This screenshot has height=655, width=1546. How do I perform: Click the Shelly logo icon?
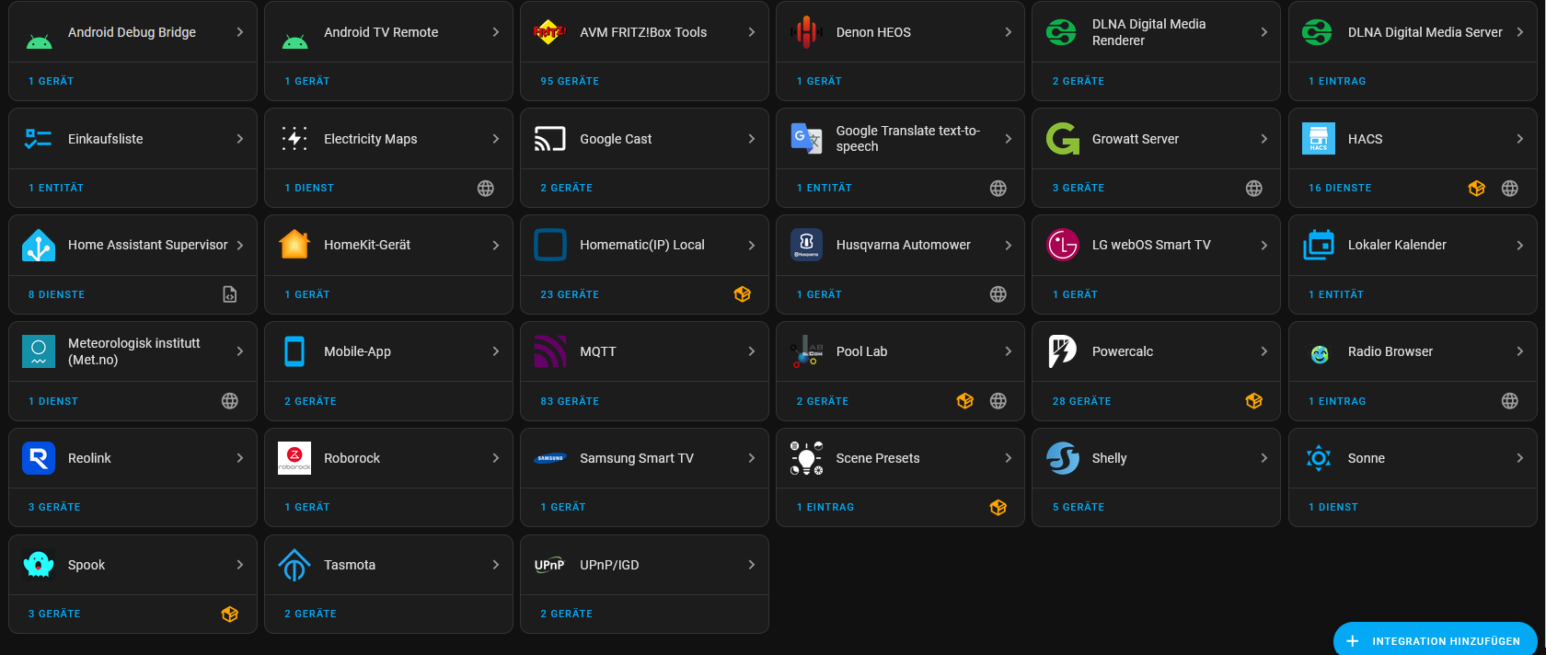click(1062, 458)
